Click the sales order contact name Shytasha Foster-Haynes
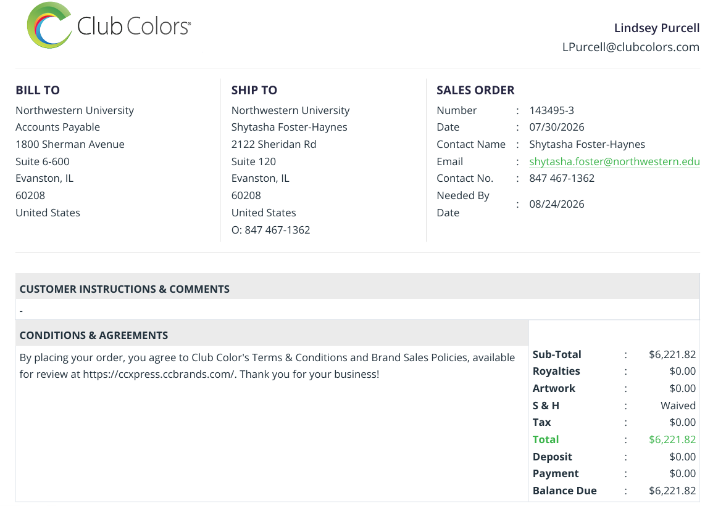Viewport: 705px width, 506px height. pos(586,145)
